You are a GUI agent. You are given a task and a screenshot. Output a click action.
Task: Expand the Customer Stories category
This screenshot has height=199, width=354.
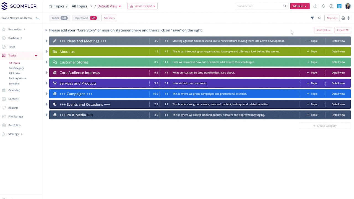click(x=46, y=62)
